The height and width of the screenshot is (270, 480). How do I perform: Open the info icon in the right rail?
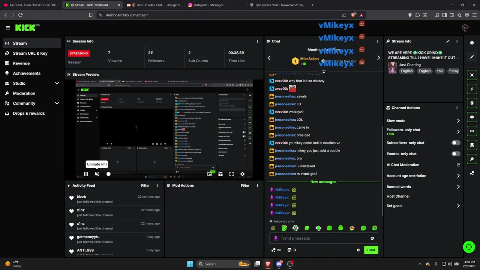(x=472, y=43)
